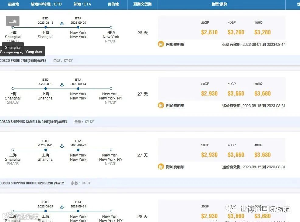Screen dimensions: 300x222
Task: Click destination node above 纽约 New York
Action: pyautogui.click(x=111, y=27)
